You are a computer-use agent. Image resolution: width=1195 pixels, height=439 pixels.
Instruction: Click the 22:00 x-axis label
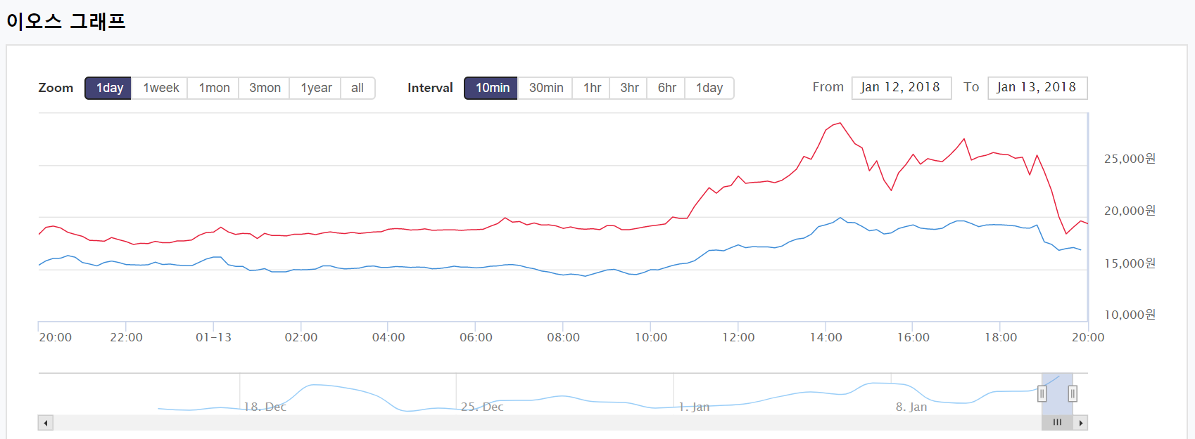pos(126,337)
